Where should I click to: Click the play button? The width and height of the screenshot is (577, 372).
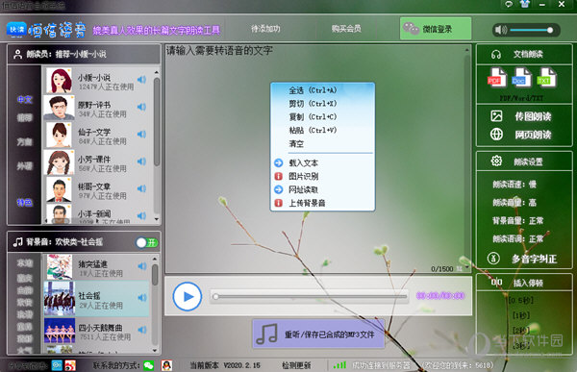pyautogui.click(x=188, y=296)
